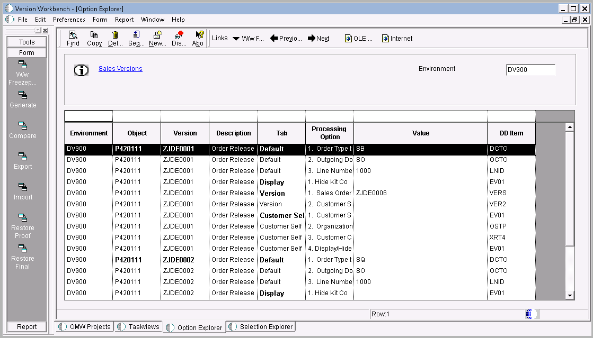Viewport: 593px width, 338px height.
Task: Click the Delete toolbar icon
Action: point(114,38)
